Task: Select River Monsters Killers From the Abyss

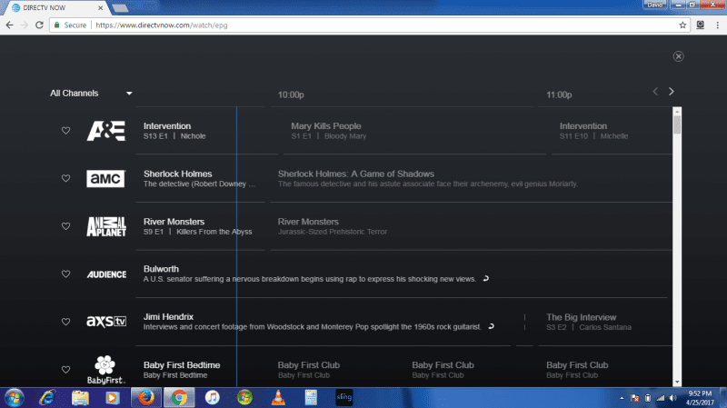Action: tap(197, 226)
